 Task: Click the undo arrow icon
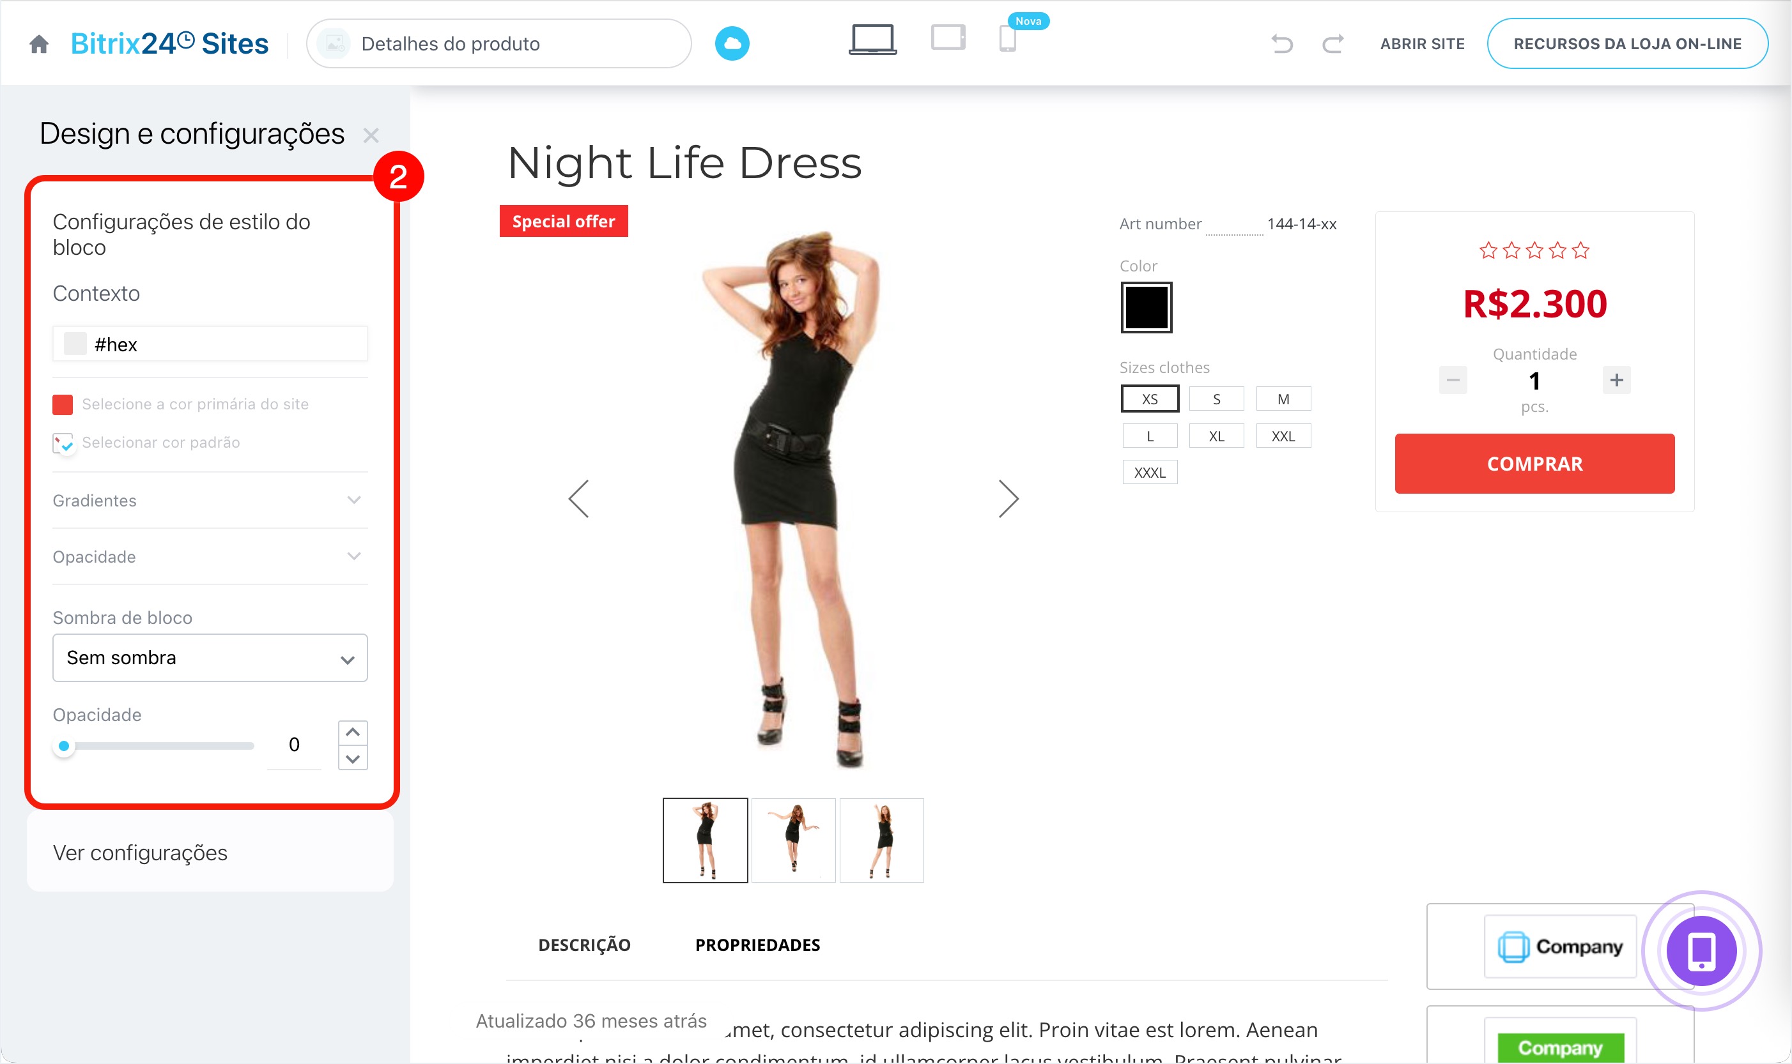[1282, 43]
